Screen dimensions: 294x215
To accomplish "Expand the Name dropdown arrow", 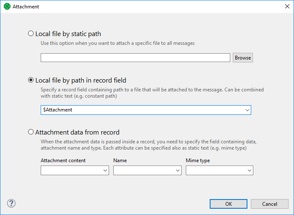I will (177, 171).
